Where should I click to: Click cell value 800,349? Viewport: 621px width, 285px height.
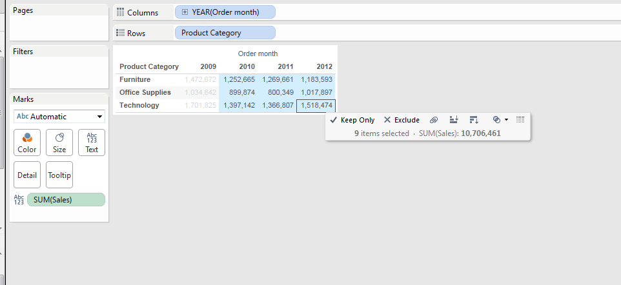(x=281, y=92)
